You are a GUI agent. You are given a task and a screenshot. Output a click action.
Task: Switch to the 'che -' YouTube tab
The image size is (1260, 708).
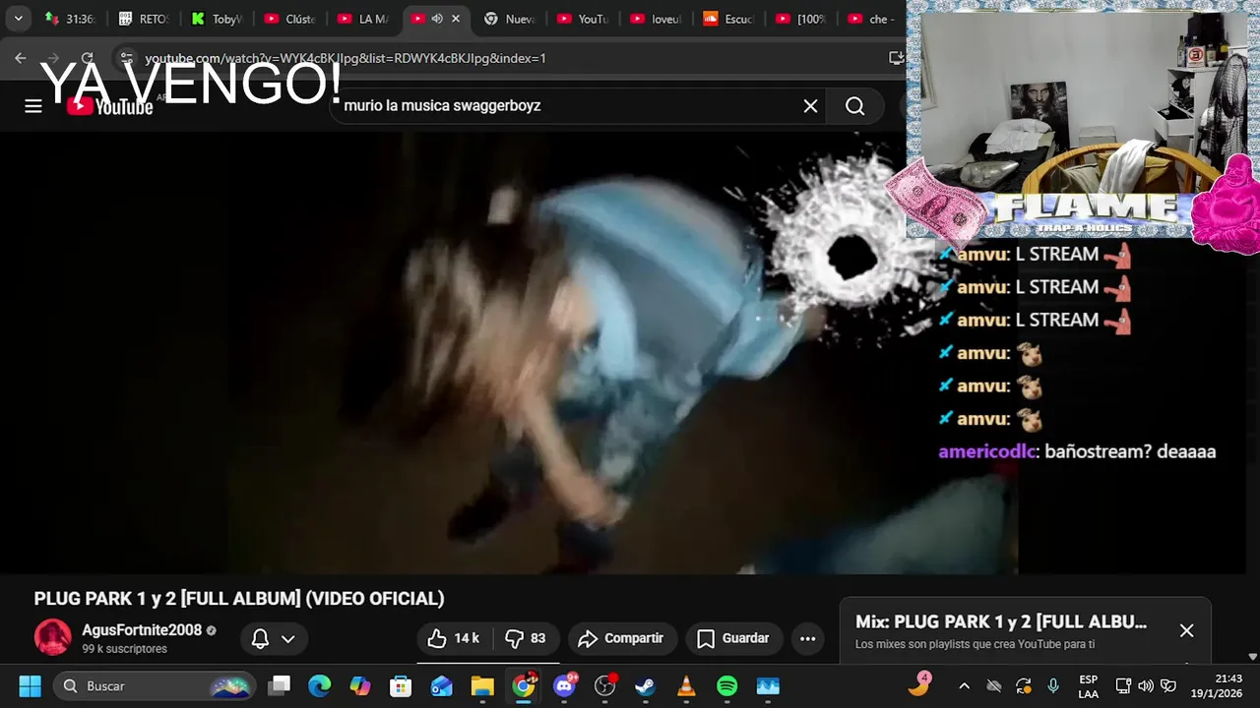pyautogui.click(x=872, y=19)
